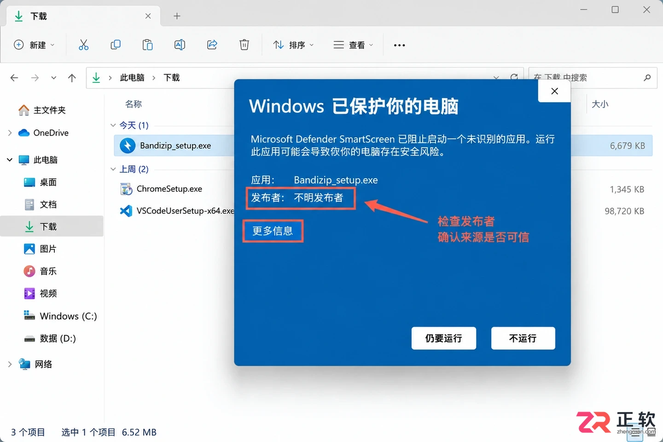Viewport: 663px width, 442px height.
Task: Add a new tab with plus button
Action: coord(177,16)
